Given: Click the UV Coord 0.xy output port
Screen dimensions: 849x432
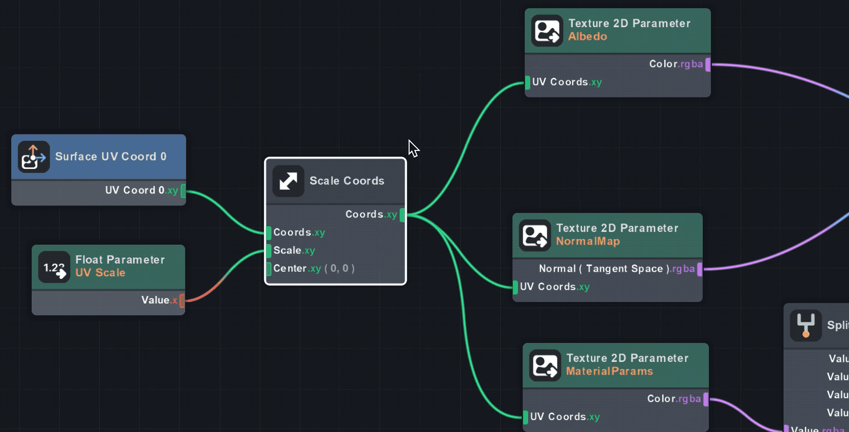Looking at the screenshot, I should (183, 191).
